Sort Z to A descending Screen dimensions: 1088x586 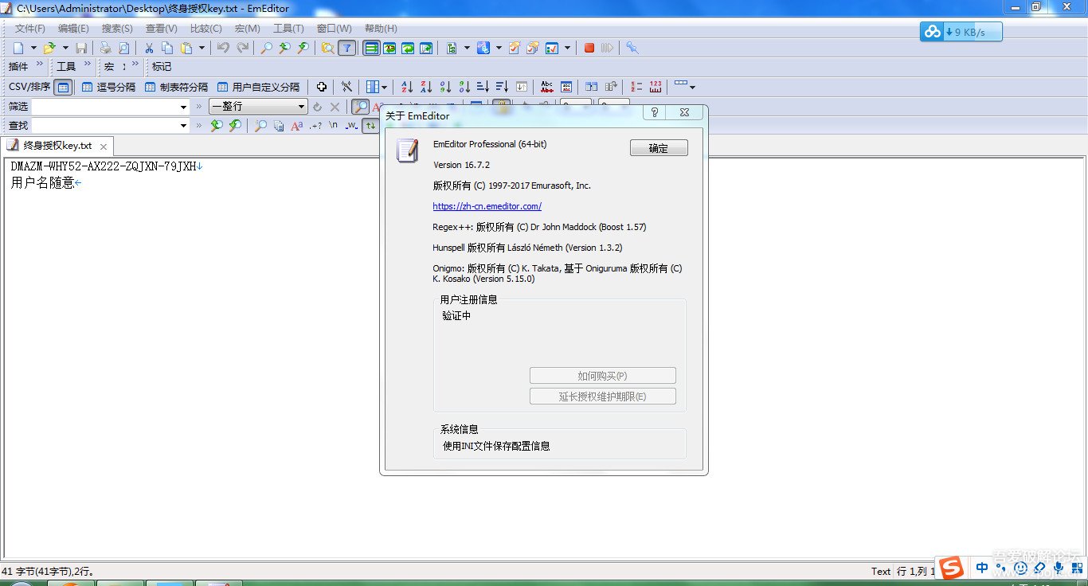426,87
